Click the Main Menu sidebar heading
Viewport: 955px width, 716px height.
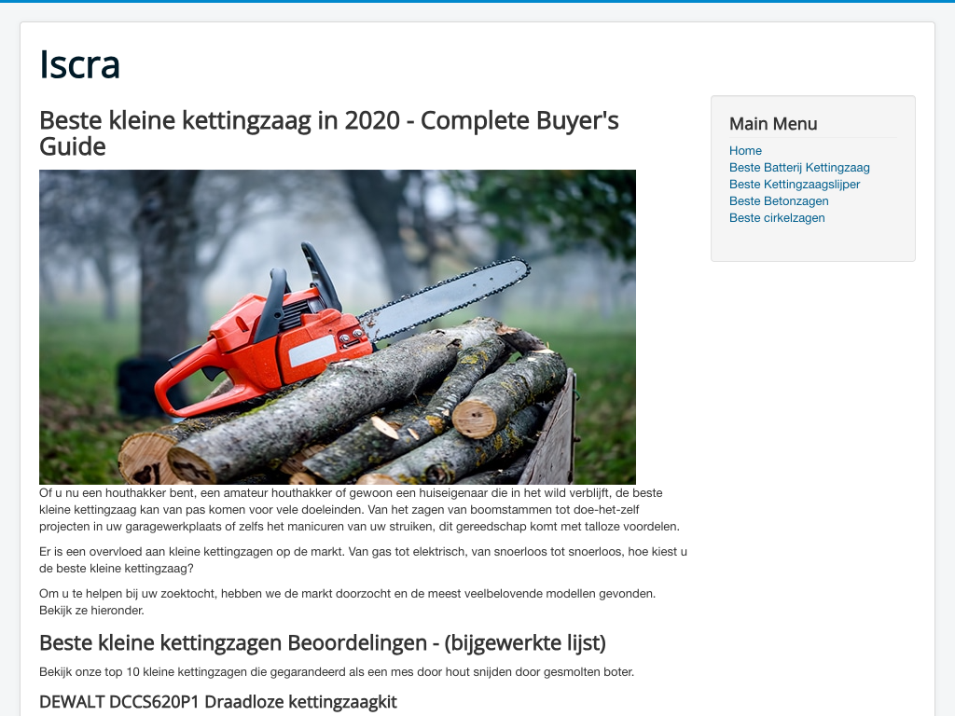[773, 124]
